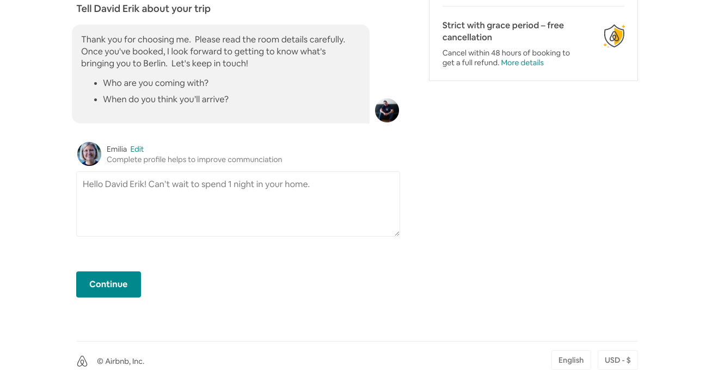The height and width of the screenshot is (378, 712).
Task: Click "When do you think you'll arrive?" bullet
Action: 165,99
